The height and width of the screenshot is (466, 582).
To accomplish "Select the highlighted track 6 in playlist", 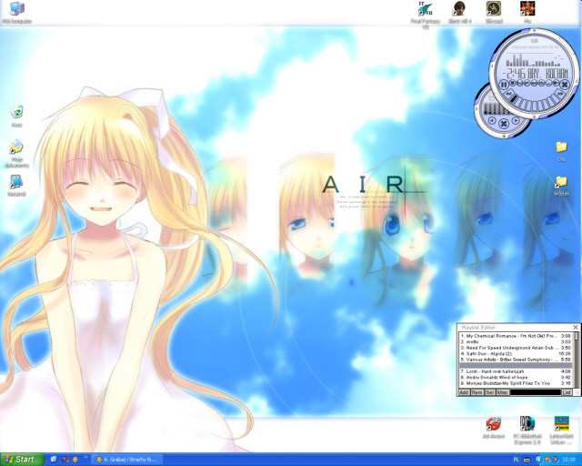I will [516, 366].
